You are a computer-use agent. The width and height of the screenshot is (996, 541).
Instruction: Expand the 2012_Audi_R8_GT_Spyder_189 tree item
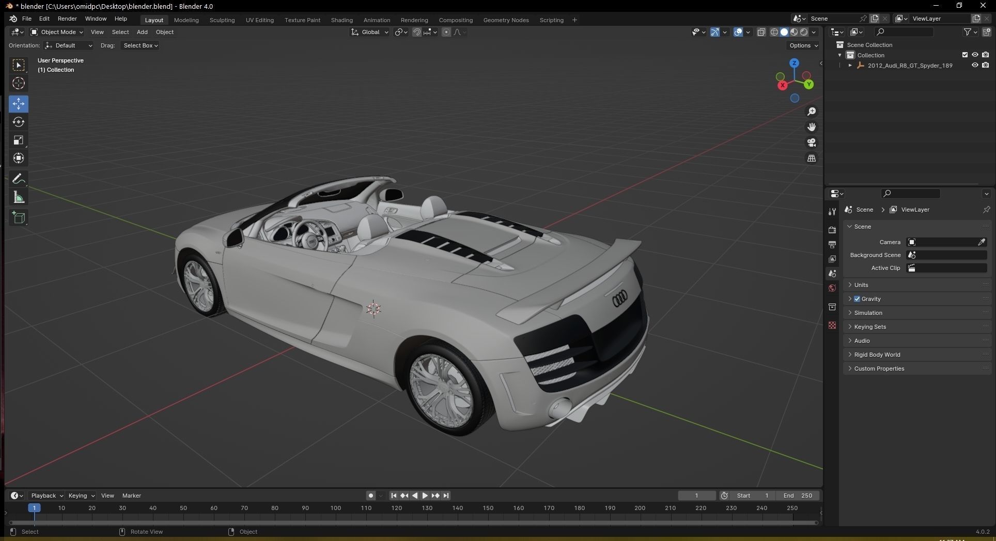coord(850,66)
